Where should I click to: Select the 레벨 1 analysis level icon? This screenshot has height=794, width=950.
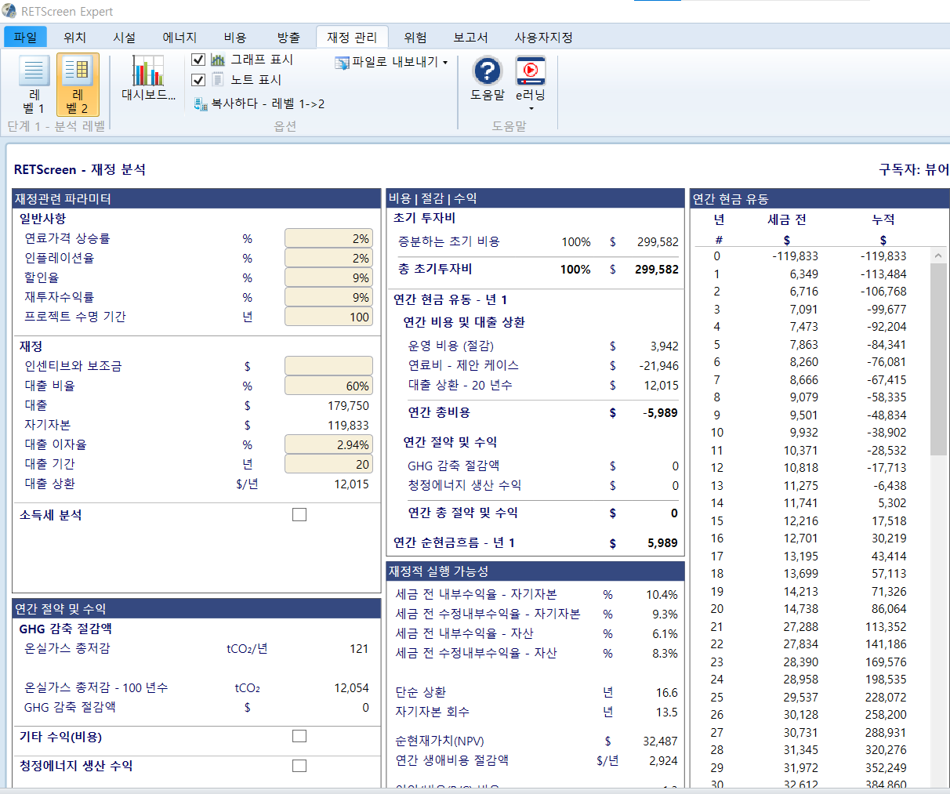tap(34, 72)
